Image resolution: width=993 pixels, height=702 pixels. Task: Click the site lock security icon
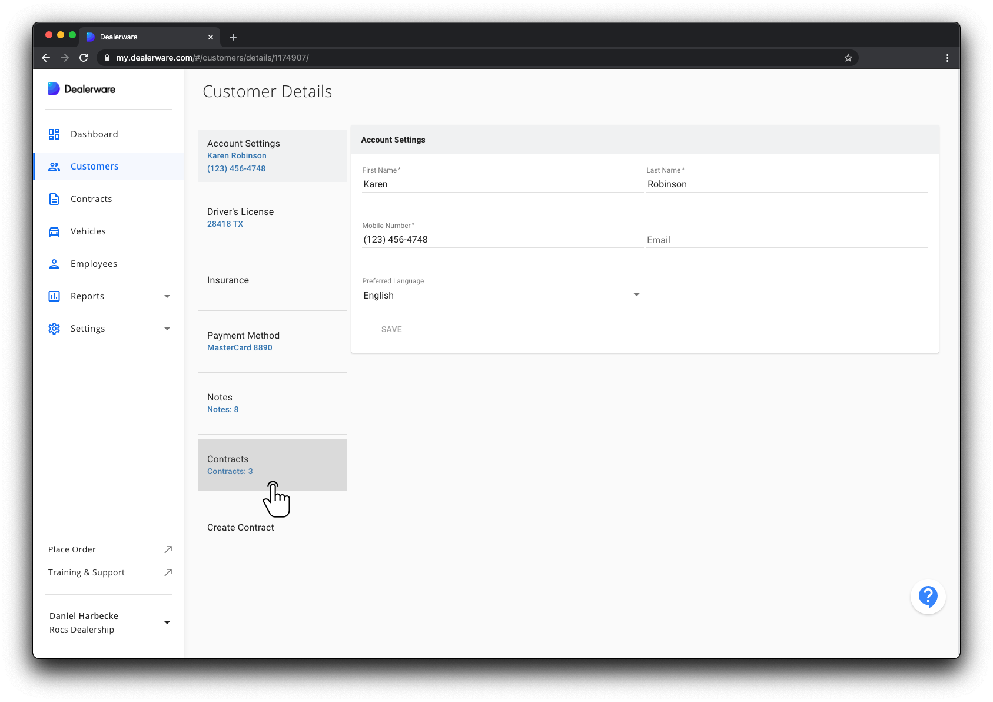(107, 58)
